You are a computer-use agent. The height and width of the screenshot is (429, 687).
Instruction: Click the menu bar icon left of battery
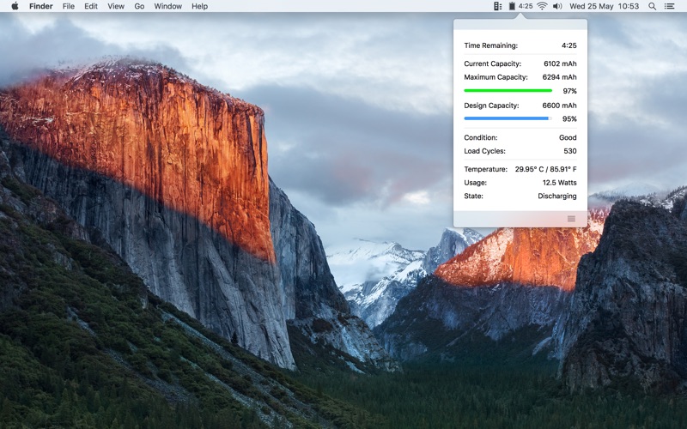click(497, 6)
